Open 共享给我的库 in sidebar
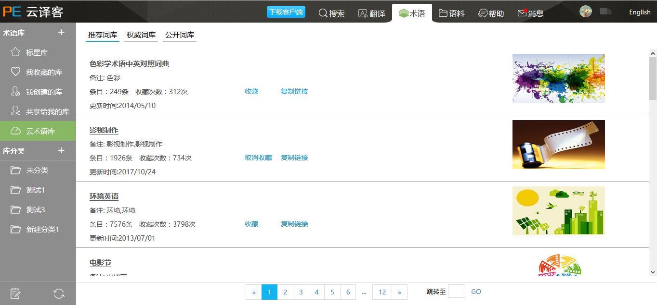Image resolution: width=657 pixels, height=305 pixels. [x=38, y=111]
